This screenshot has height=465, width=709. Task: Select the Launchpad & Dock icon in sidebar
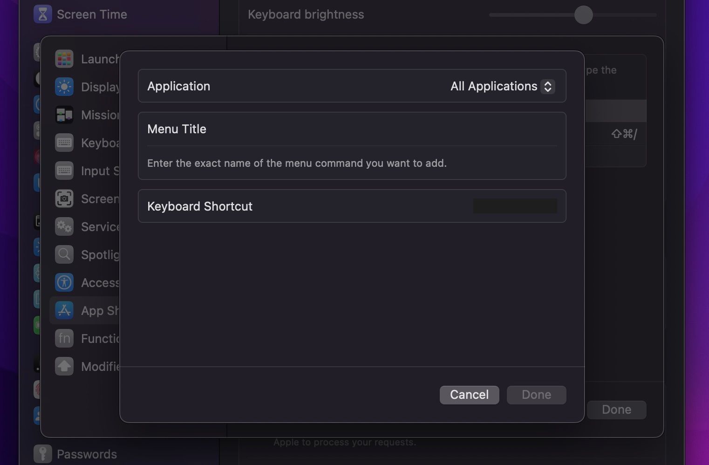[64, 59]
